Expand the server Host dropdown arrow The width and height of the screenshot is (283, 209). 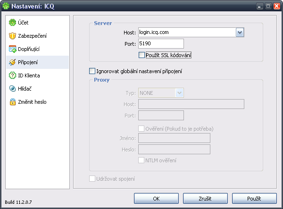[x=240, y=33]
